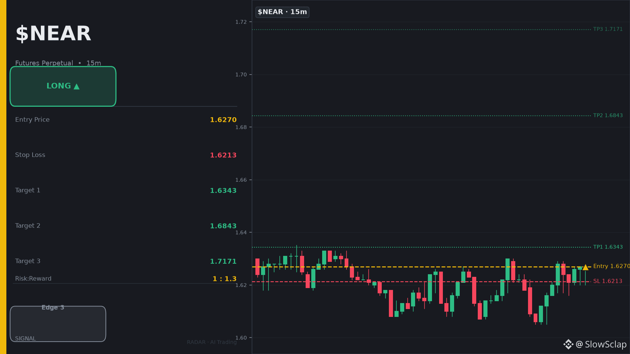Click the Entry 1.6270 chart line label

coord(611,266)
